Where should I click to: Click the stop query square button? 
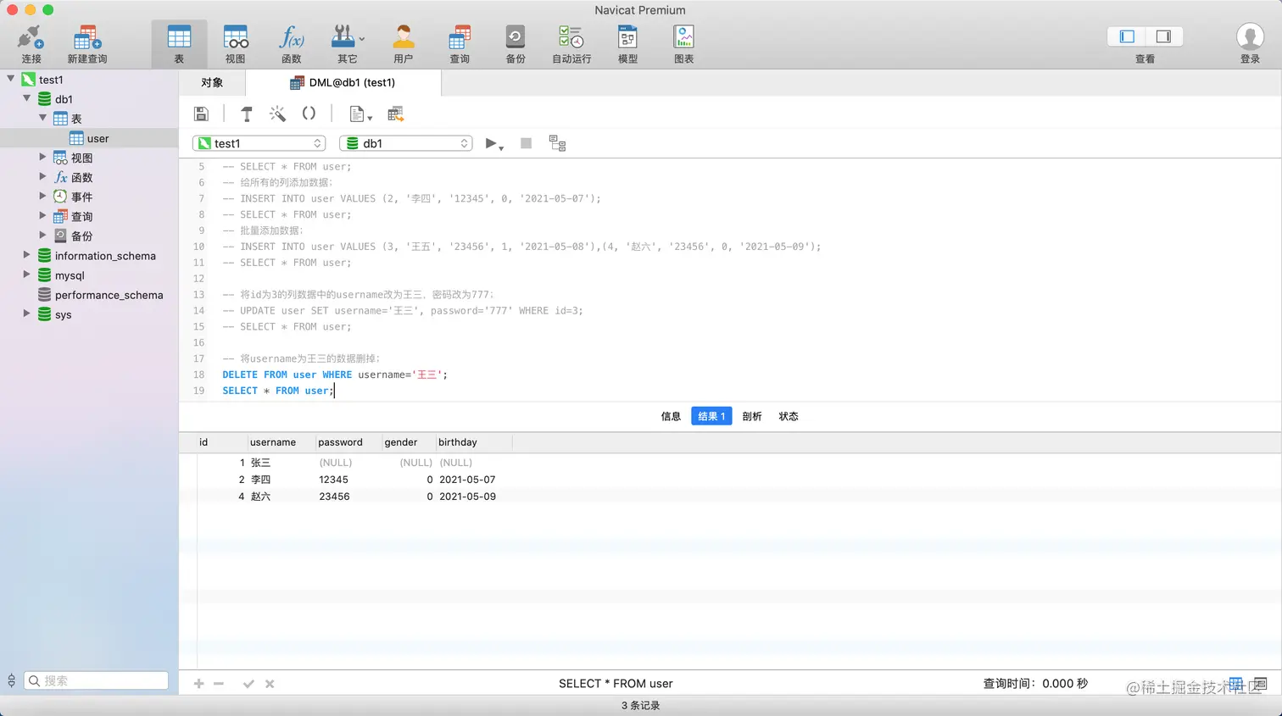tap(526, 143)
